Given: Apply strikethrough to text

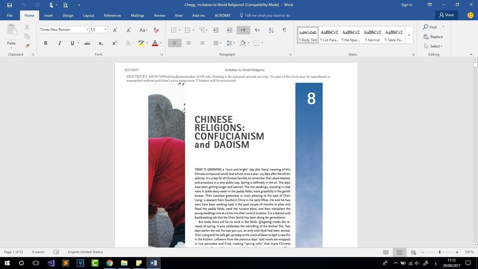Looking at the screenshot, I should coord(87,43).
